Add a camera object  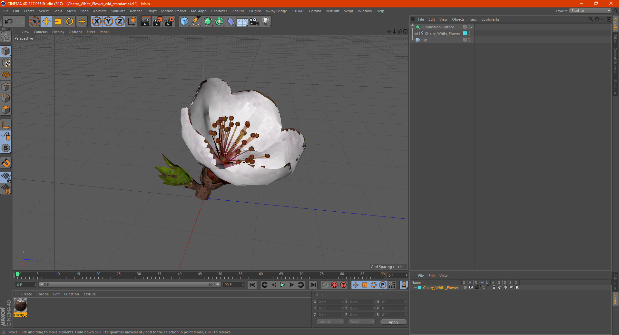(x=254, y=22)
